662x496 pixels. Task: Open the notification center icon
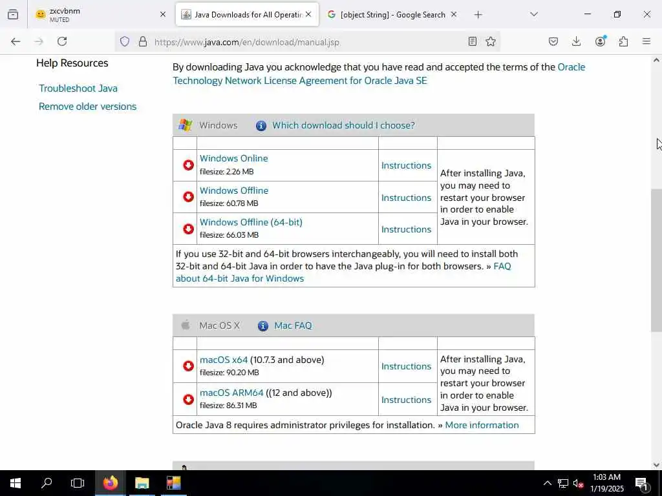coord(641,483)
